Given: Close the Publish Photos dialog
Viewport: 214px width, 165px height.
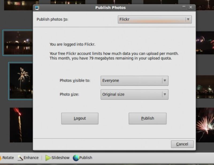Looking at the screenshot, I should coord(190,7).
